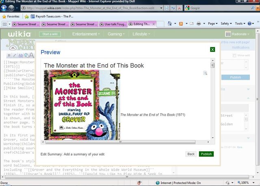Click the compatibility view icon
Viewport: 260px width, 186px height.
click(167, 8)
